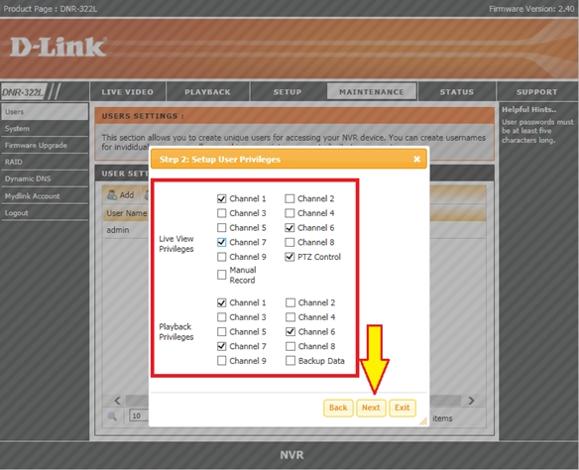Enable Backup Data playback privilege
The image size is (579, 470).
coord(290,361)
